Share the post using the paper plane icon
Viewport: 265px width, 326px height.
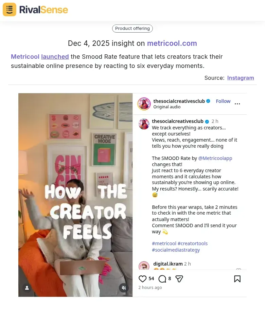point(179,278)
